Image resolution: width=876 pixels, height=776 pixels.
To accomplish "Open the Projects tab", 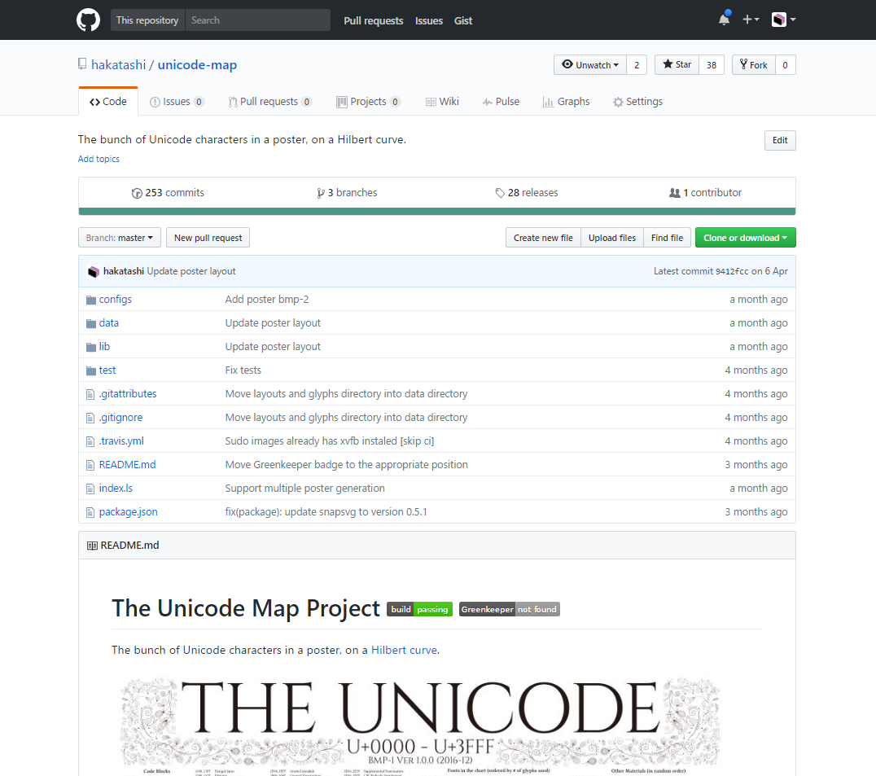I will pos(368,102).
